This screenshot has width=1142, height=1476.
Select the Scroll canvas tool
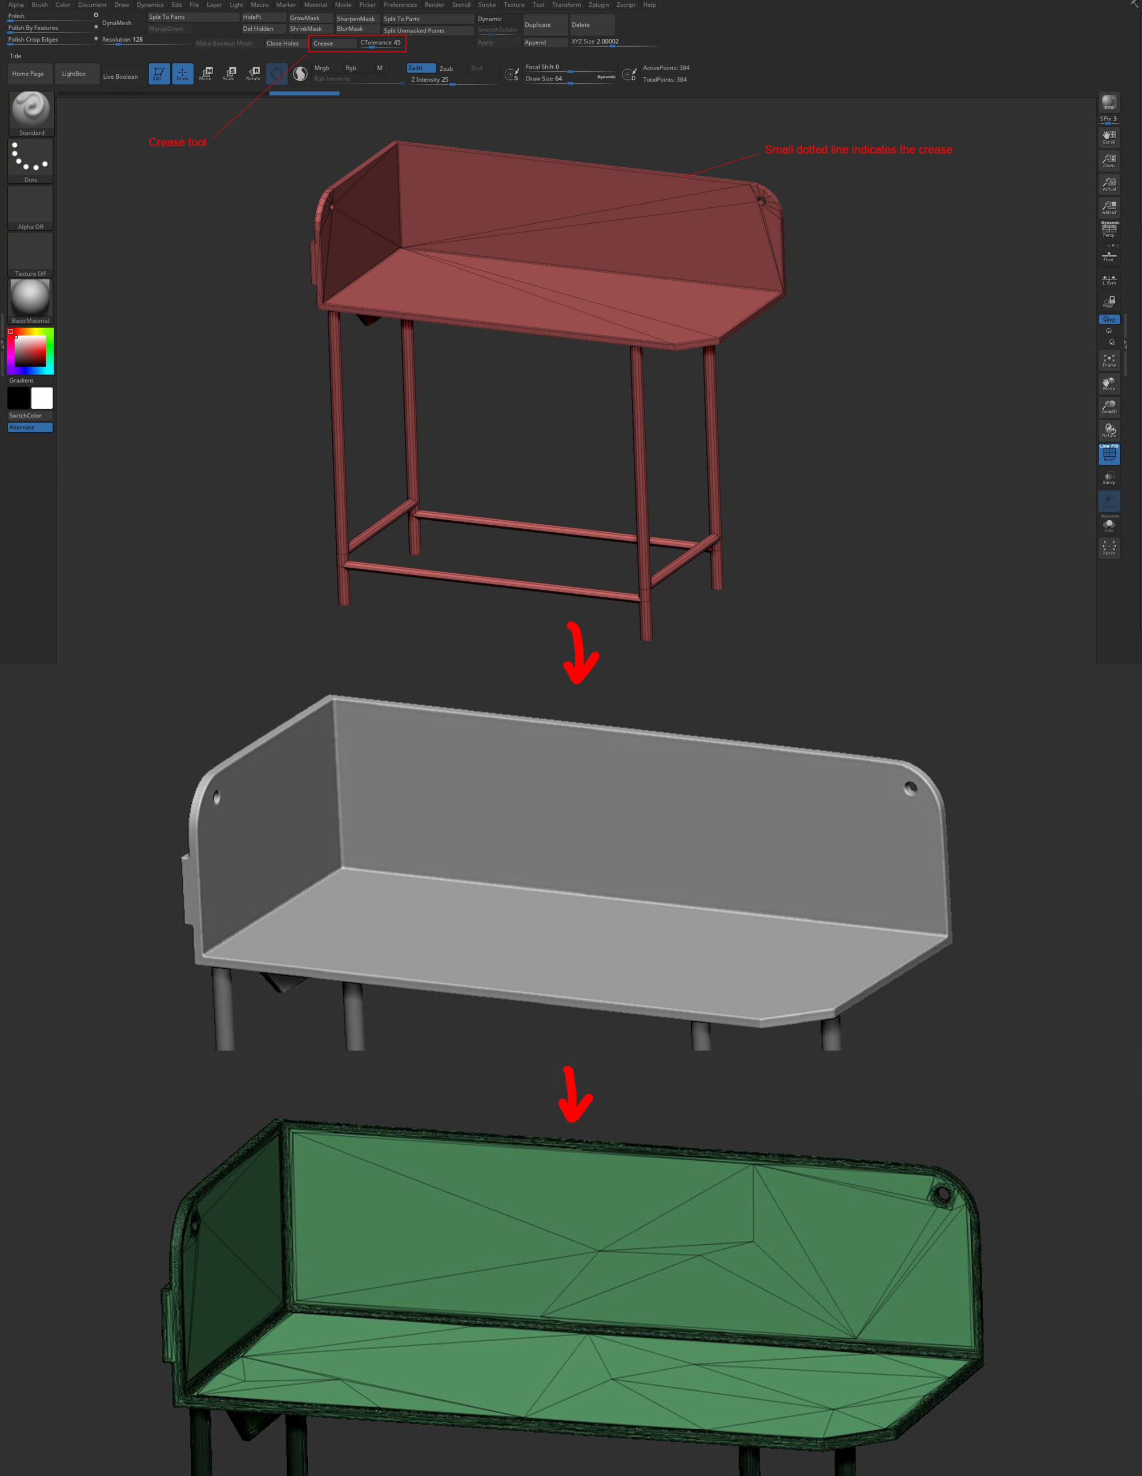click(1109, 137)
